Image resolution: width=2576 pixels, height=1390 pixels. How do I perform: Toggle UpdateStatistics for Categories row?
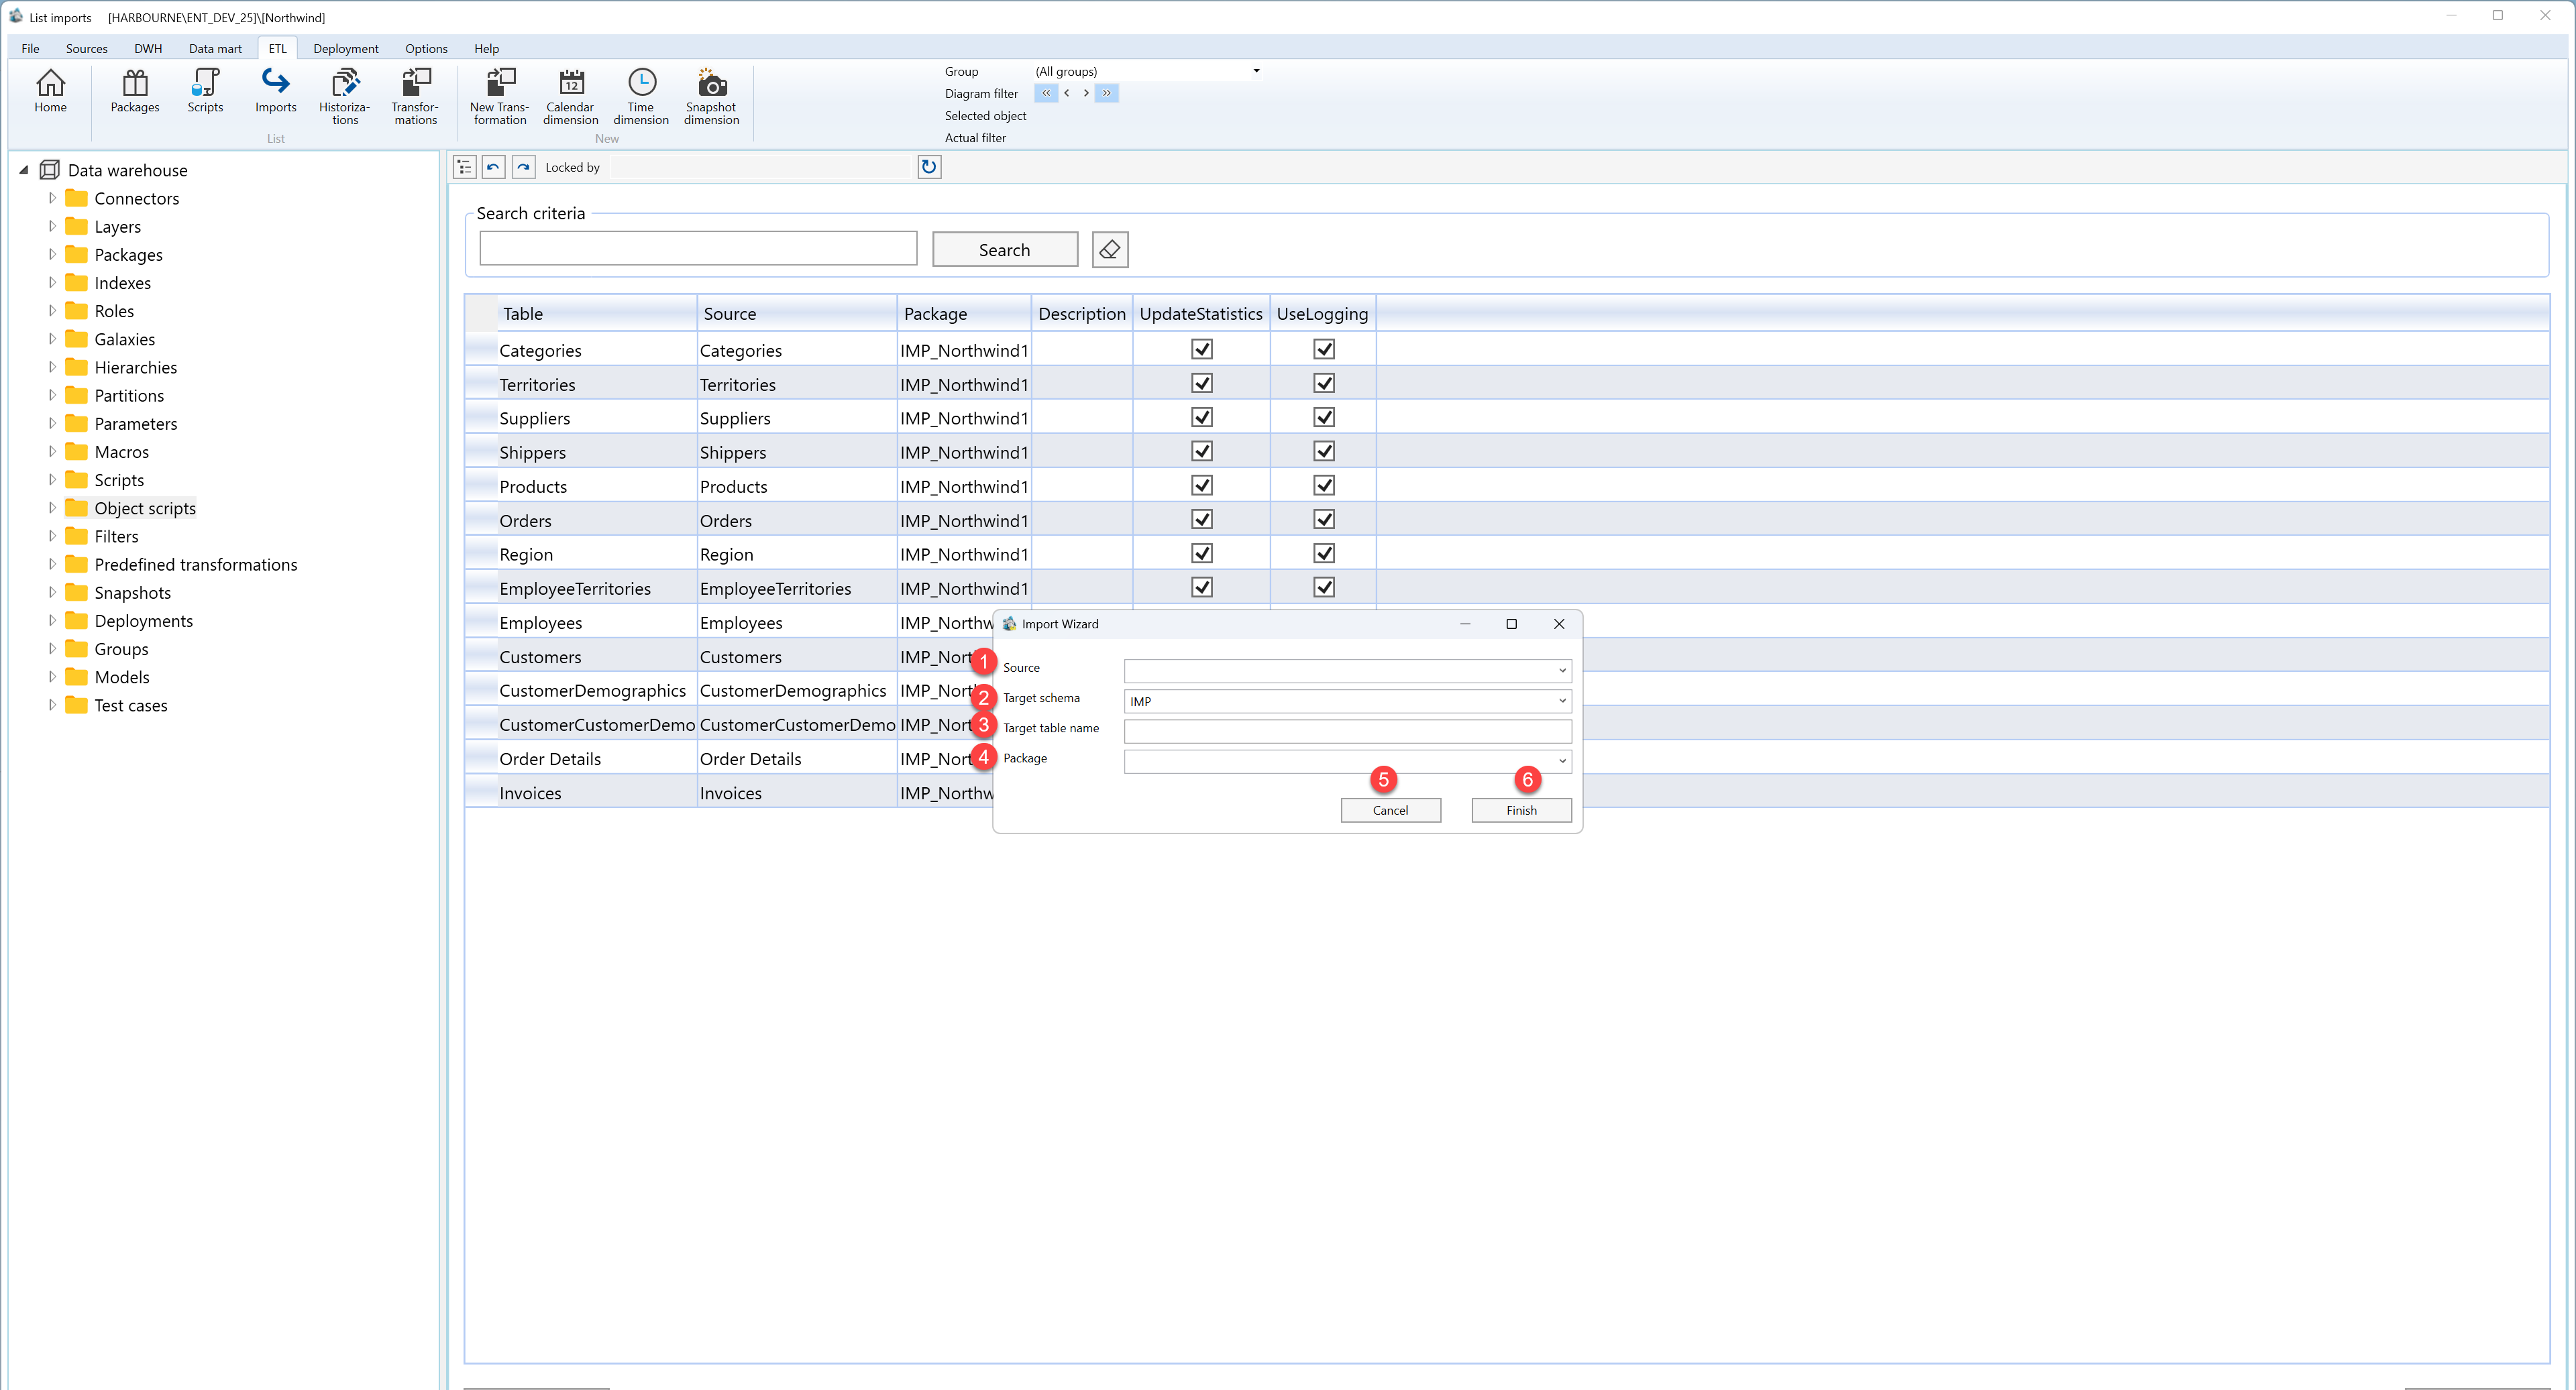1202,349
